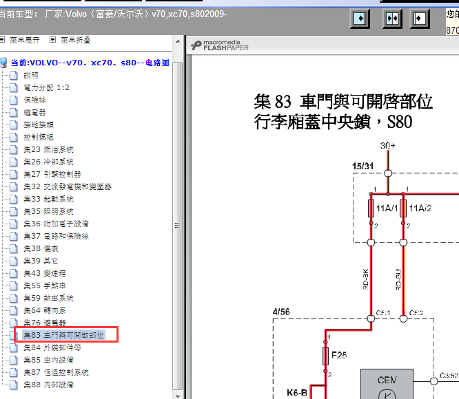Click the page icon beside 集59 煞車系統
This screenshot has width=459, height=399.
pos(14,298)
